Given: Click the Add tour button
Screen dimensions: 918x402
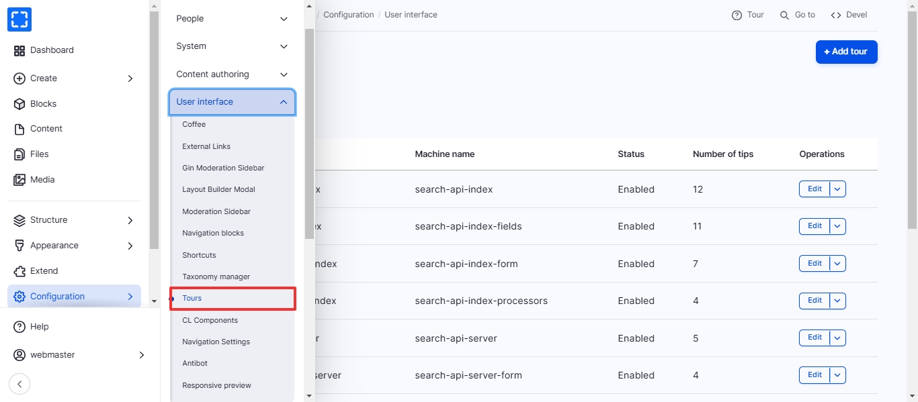Looking at the screenshot, I should 846,52.
